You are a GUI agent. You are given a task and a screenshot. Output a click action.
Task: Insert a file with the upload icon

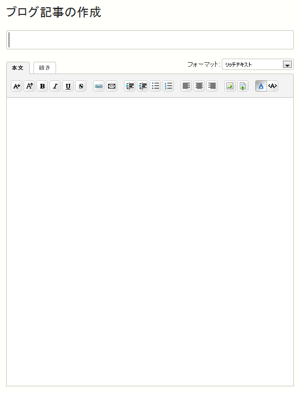(242, 86)
